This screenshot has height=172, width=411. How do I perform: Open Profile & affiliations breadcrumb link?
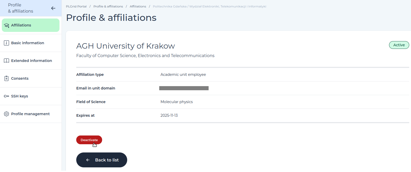tap(108, 6)
